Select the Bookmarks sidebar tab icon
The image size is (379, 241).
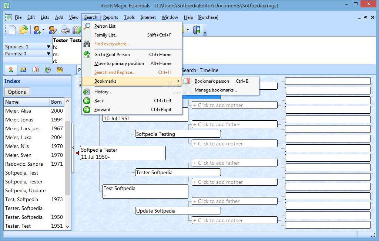(x=36, y=70)
